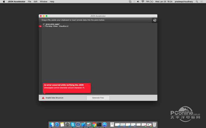
Task: Open SourceTree from the Dock
Action: click(78, 124)
